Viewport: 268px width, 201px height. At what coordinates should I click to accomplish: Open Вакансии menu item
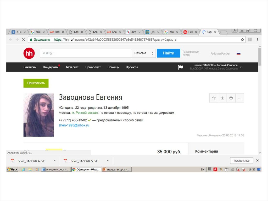(x=30, y=67)
